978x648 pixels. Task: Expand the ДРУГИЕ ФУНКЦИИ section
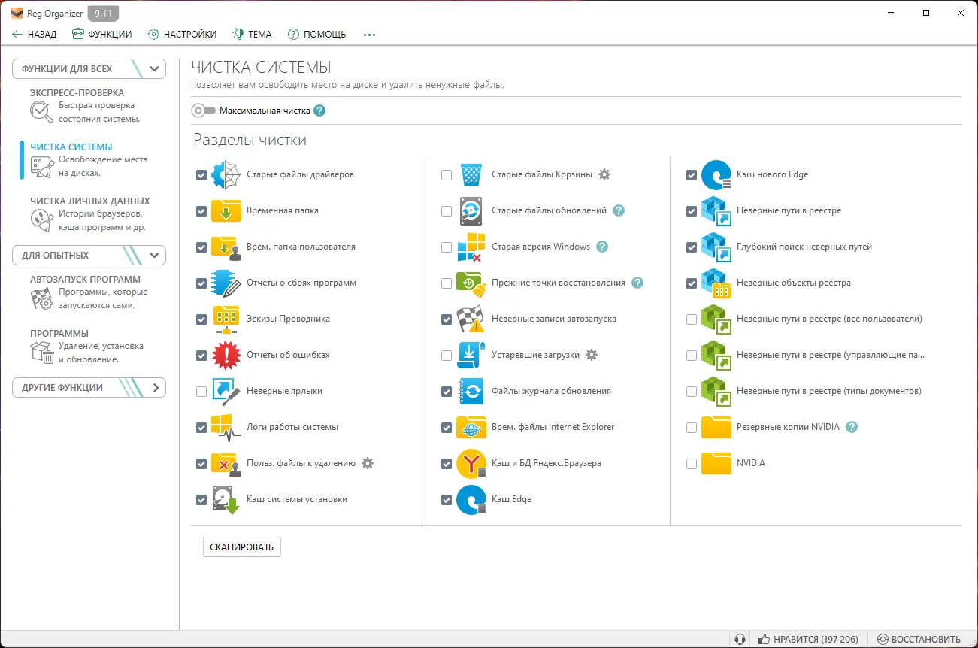click(89, 388)
